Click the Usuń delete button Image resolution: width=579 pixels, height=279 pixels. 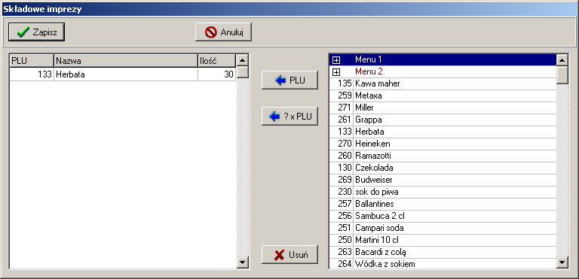click(x=289, y=254)
